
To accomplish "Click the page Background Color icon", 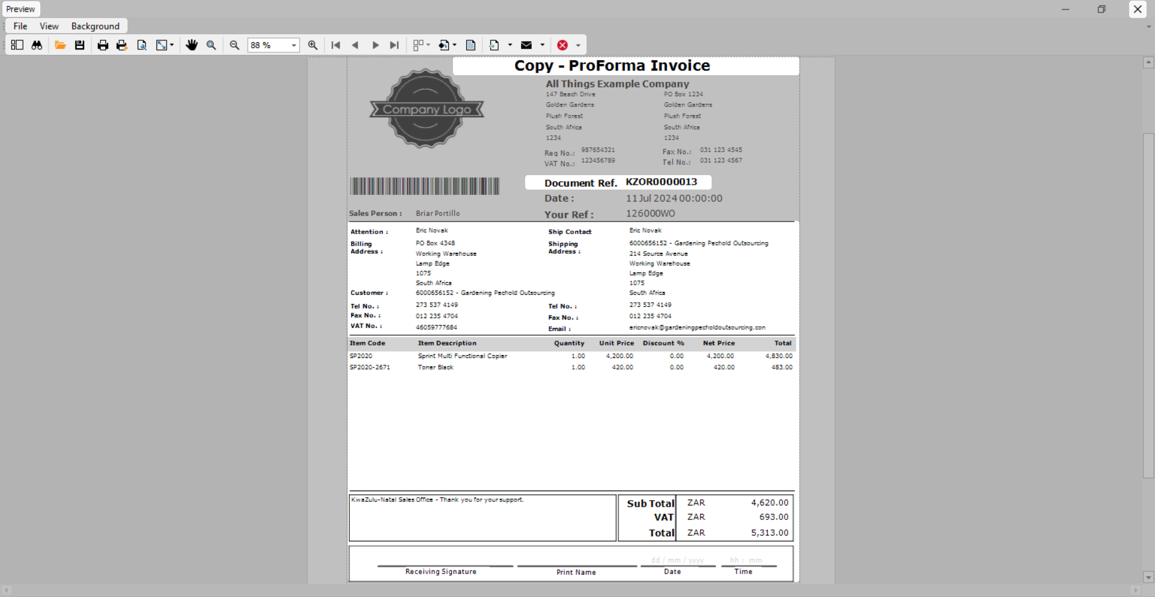I will 444,45.
